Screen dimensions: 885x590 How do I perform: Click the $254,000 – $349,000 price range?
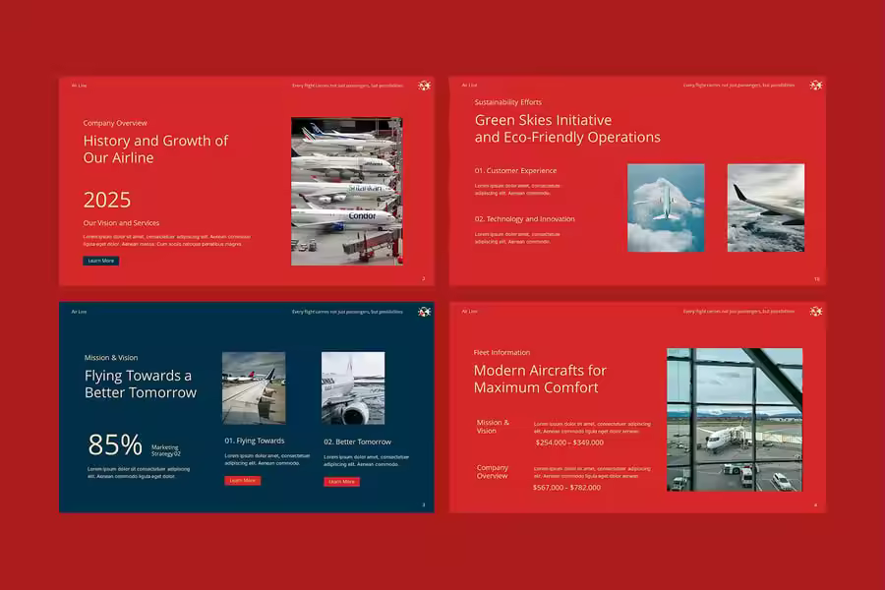pos(569,442)
